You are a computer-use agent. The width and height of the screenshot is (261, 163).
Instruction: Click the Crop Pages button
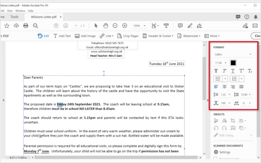tap(128, 36)
